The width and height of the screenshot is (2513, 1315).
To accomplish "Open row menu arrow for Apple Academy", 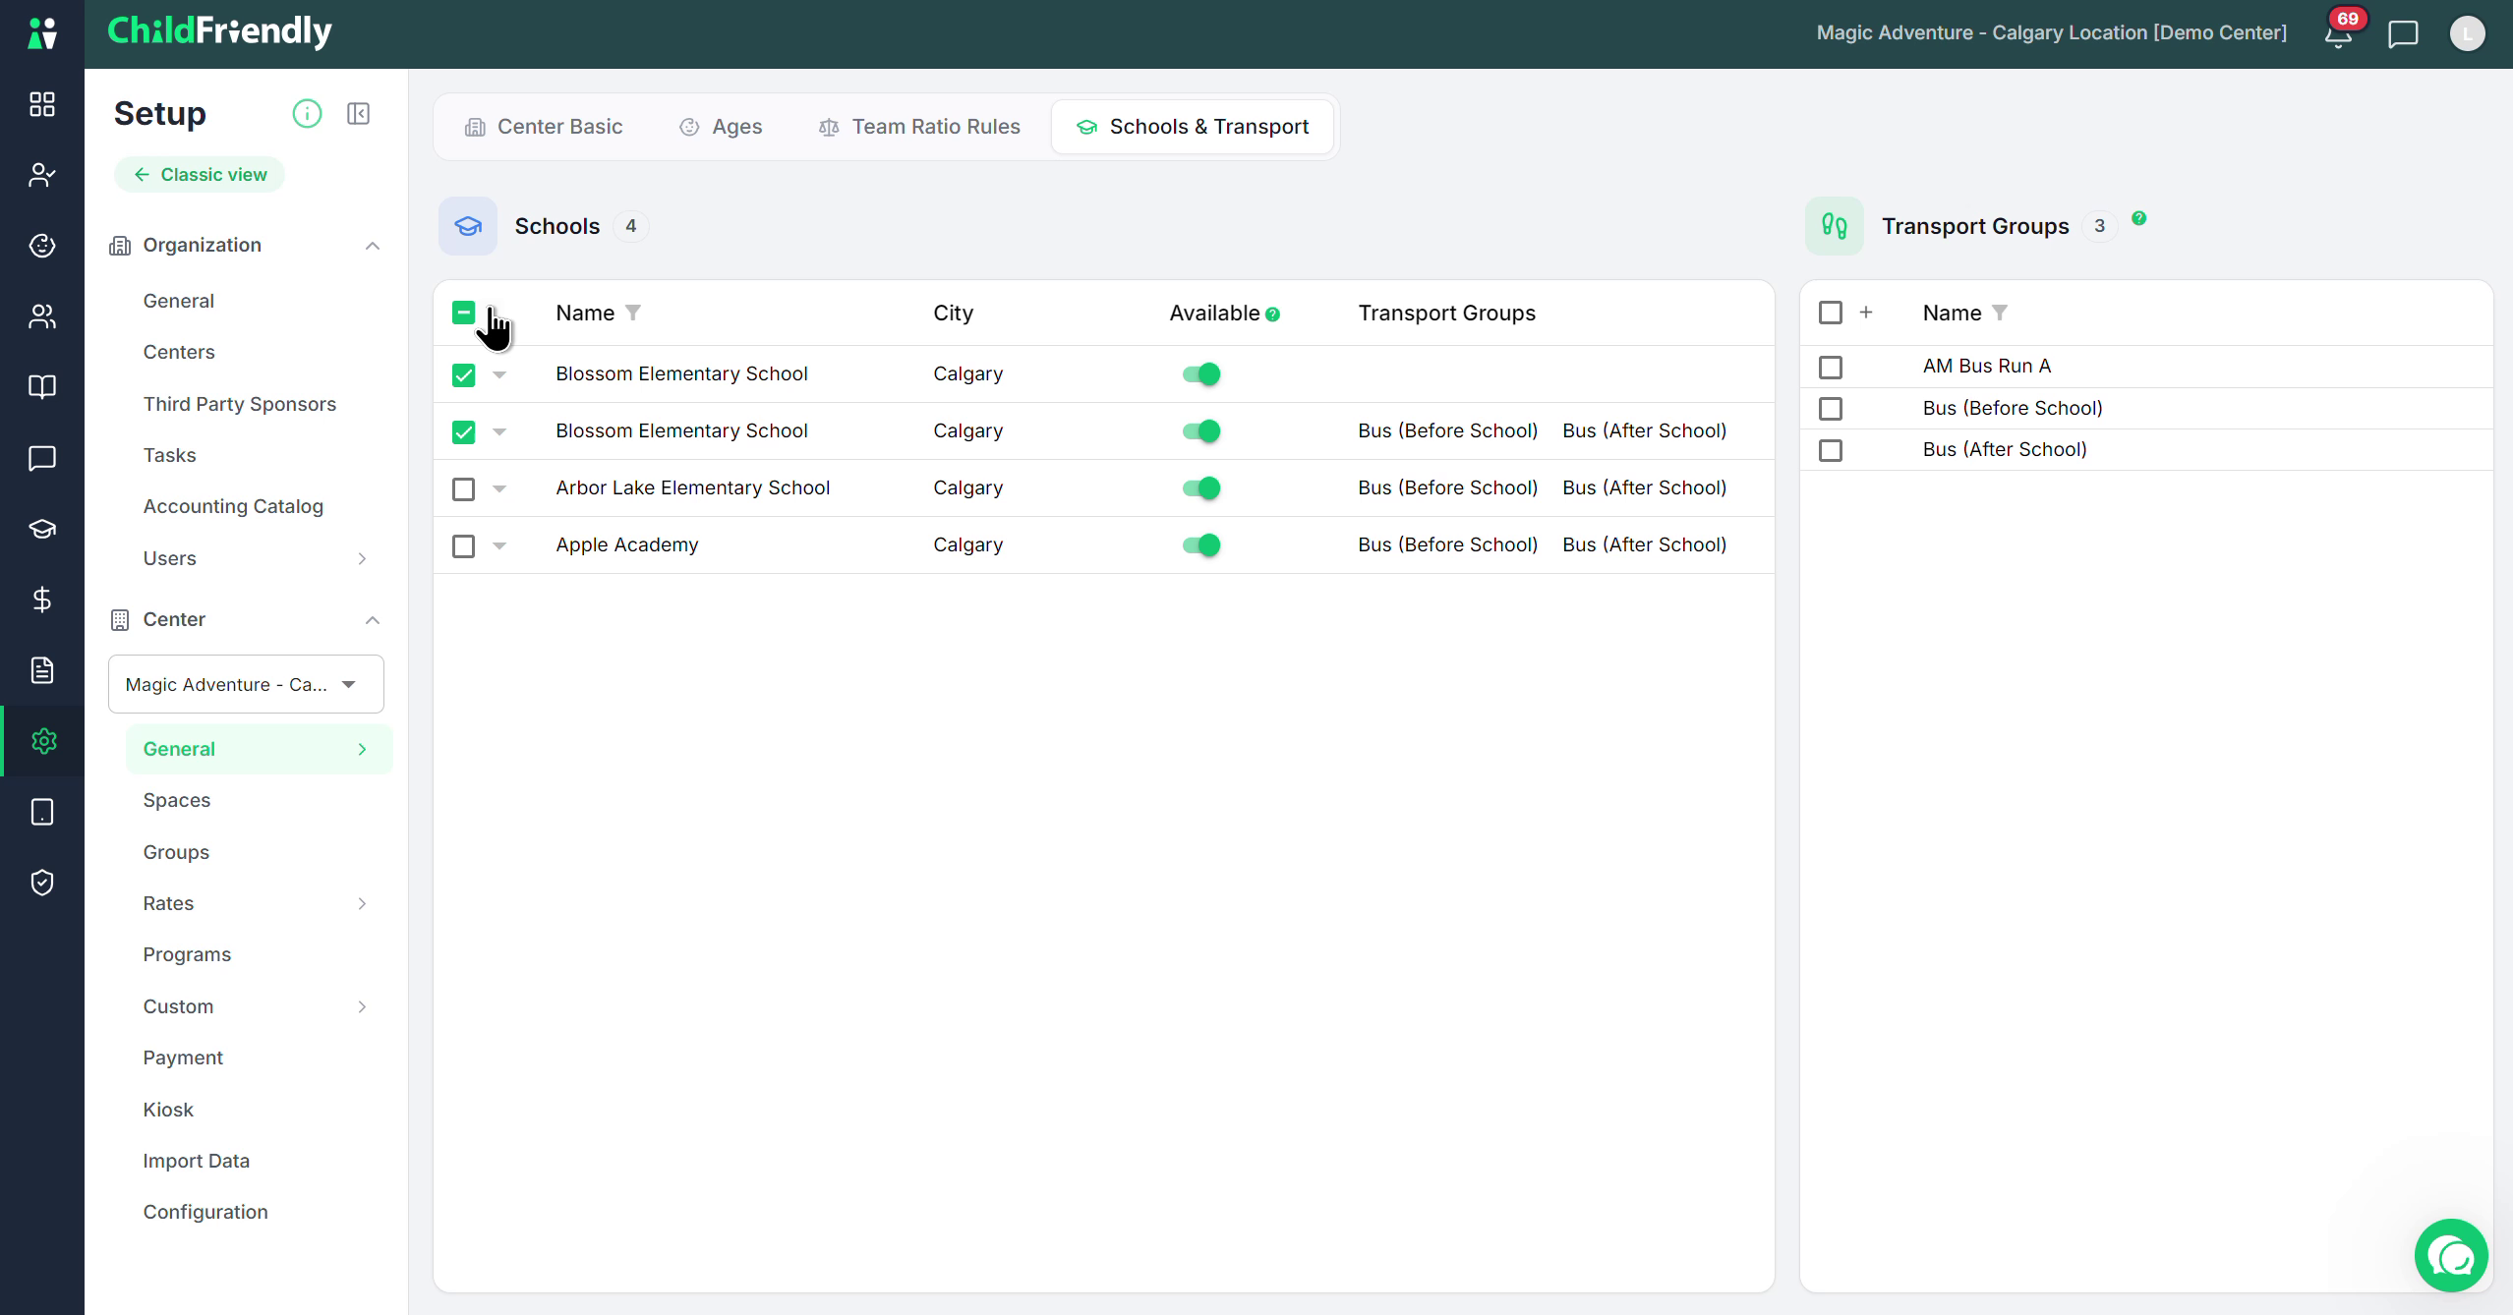I will click(499, 546).
